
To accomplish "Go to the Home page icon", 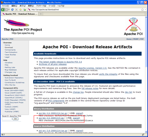I will pos(20,10).
